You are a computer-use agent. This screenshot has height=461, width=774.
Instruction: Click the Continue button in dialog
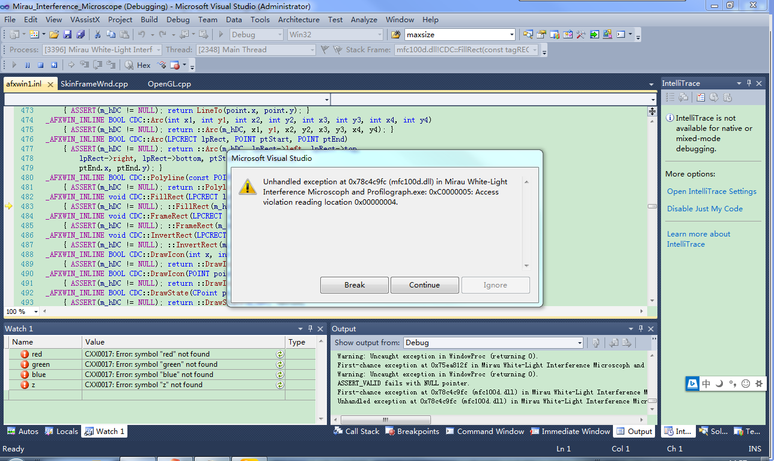425,285
